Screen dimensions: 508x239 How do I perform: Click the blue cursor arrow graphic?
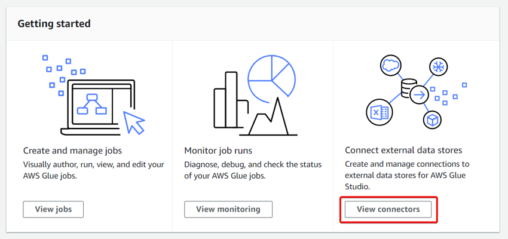pyautogui.click(x=134, y=121)
